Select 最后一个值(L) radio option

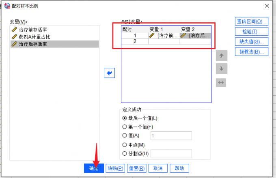[125, 118]
